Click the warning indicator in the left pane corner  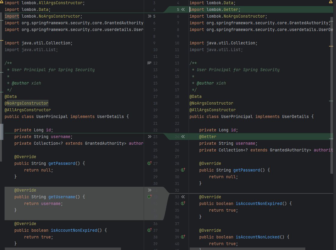2,2
